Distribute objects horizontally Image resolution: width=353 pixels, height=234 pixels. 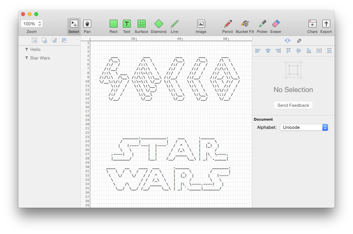(x=319, y=51)
